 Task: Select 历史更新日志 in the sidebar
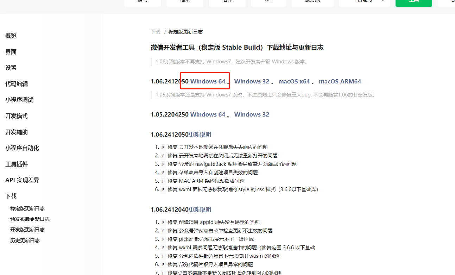click(x=25, y=240)
